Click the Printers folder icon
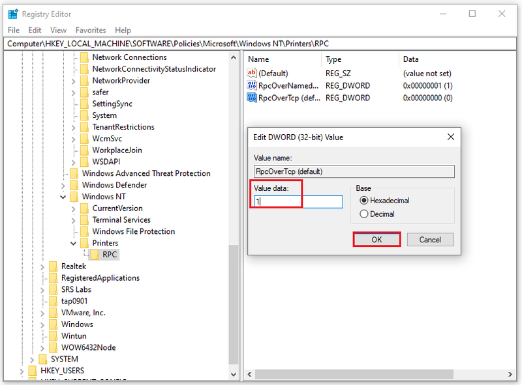 click(x=85, y=243)
